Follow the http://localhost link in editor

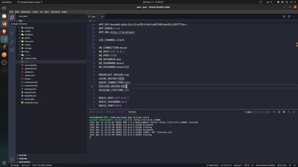[122, 32]
